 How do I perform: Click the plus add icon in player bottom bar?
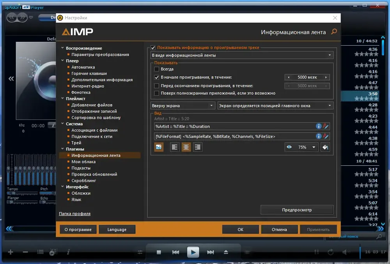pos(11,252)
